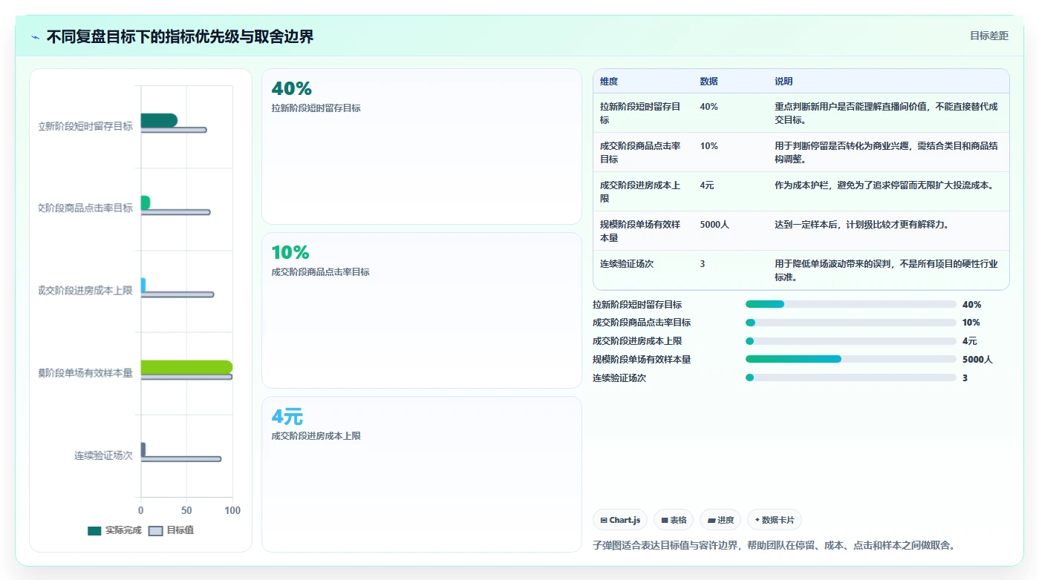The height and width of the screenshot is (580, 1039).
Task: Click the 5000人 value in table
Action: coord(714,225)
